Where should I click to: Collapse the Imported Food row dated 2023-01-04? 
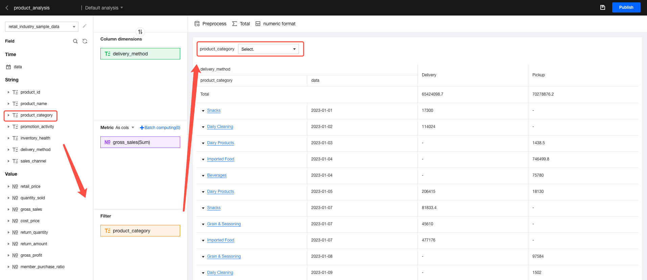pos(203,159)
